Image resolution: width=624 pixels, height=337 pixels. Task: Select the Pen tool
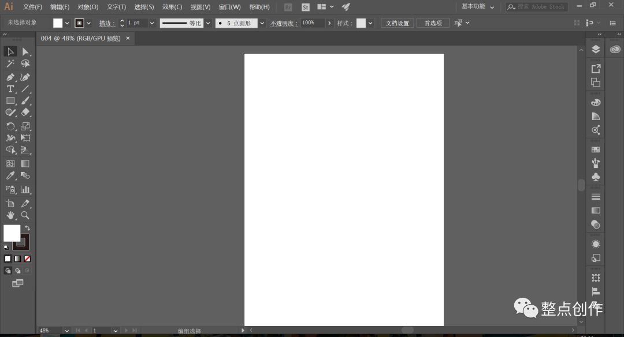coord(10,77)
